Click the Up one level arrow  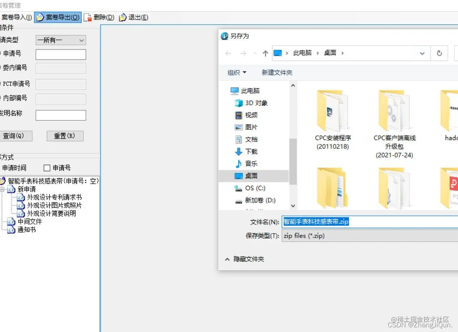(265, 53)
